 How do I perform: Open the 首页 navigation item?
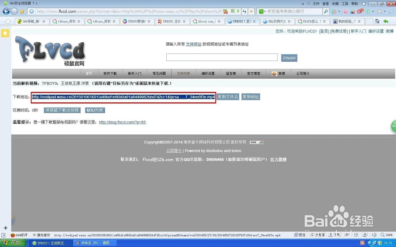(x=89, y=74)
